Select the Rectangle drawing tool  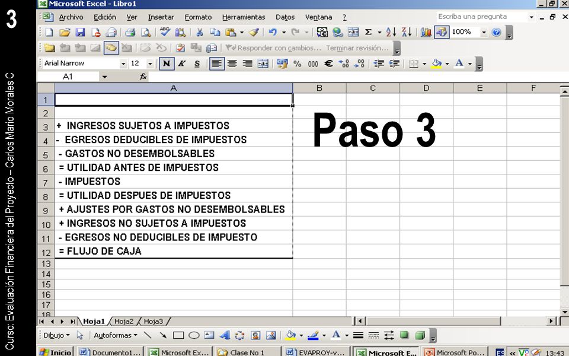point(178,335)
